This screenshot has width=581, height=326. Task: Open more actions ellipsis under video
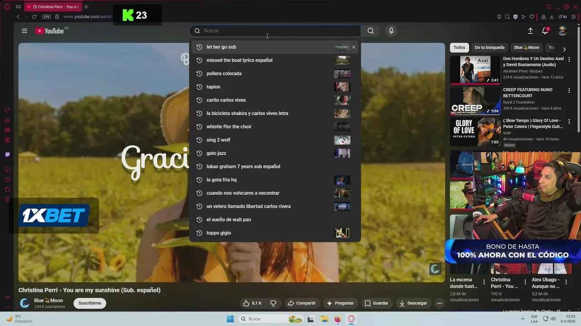click(439, 303)
